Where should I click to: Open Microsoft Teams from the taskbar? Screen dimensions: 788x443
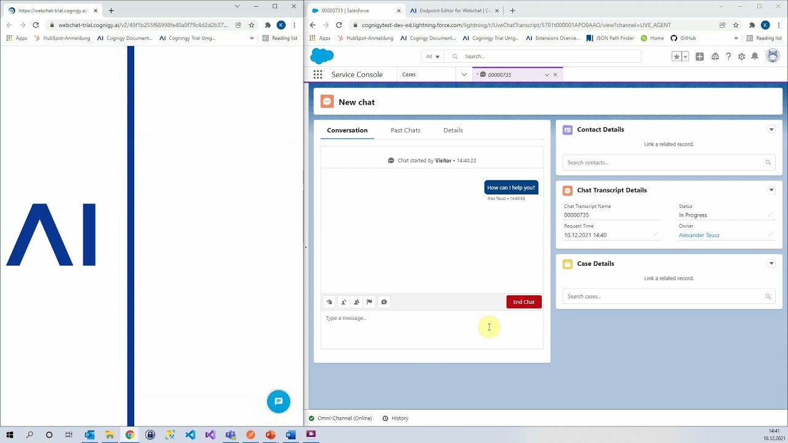pos(230,435)
